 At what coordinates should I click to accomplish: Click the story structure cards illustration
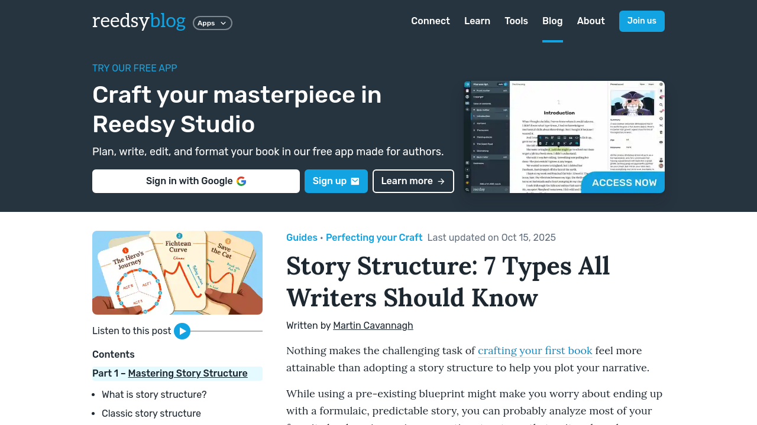[x=177, y=273]
